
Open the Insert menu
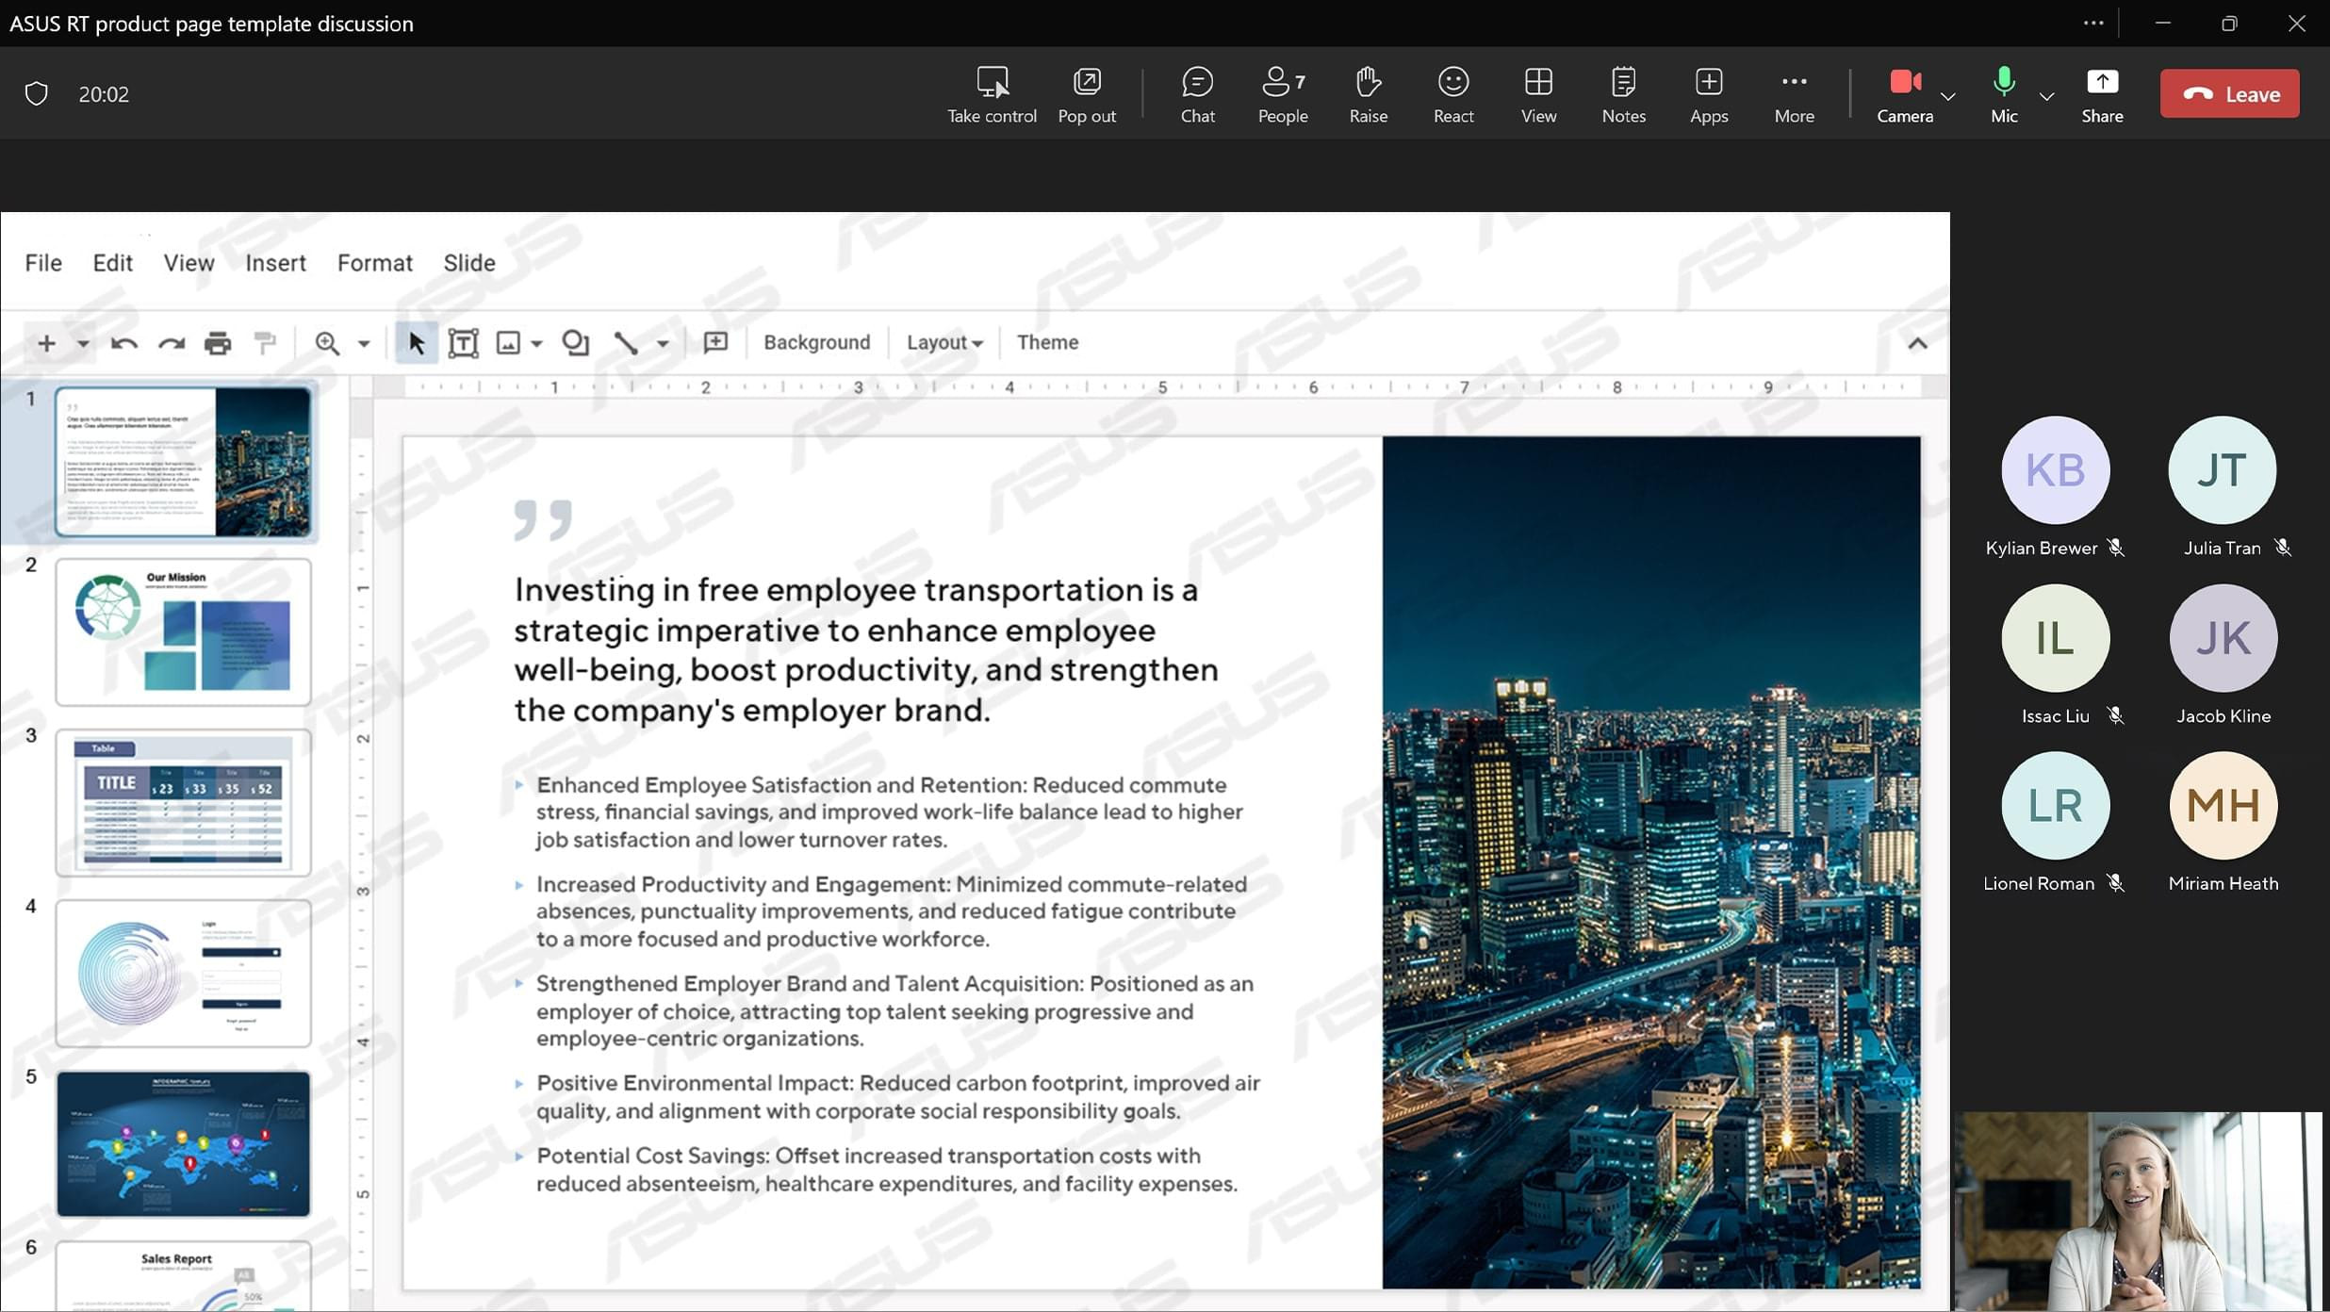[275, 263]
